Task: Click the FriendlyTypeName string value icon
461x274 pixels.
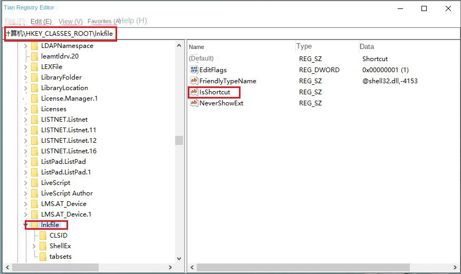Action: coord(194,81)
